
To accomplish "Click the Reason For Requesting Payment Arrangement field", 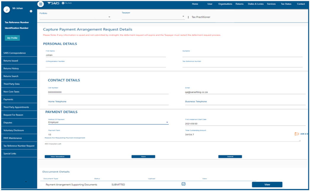I will (172, 141).
